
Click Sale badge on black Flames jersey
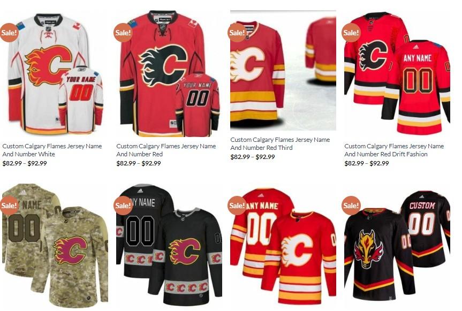pyautogui.click(x=123, y=205)
